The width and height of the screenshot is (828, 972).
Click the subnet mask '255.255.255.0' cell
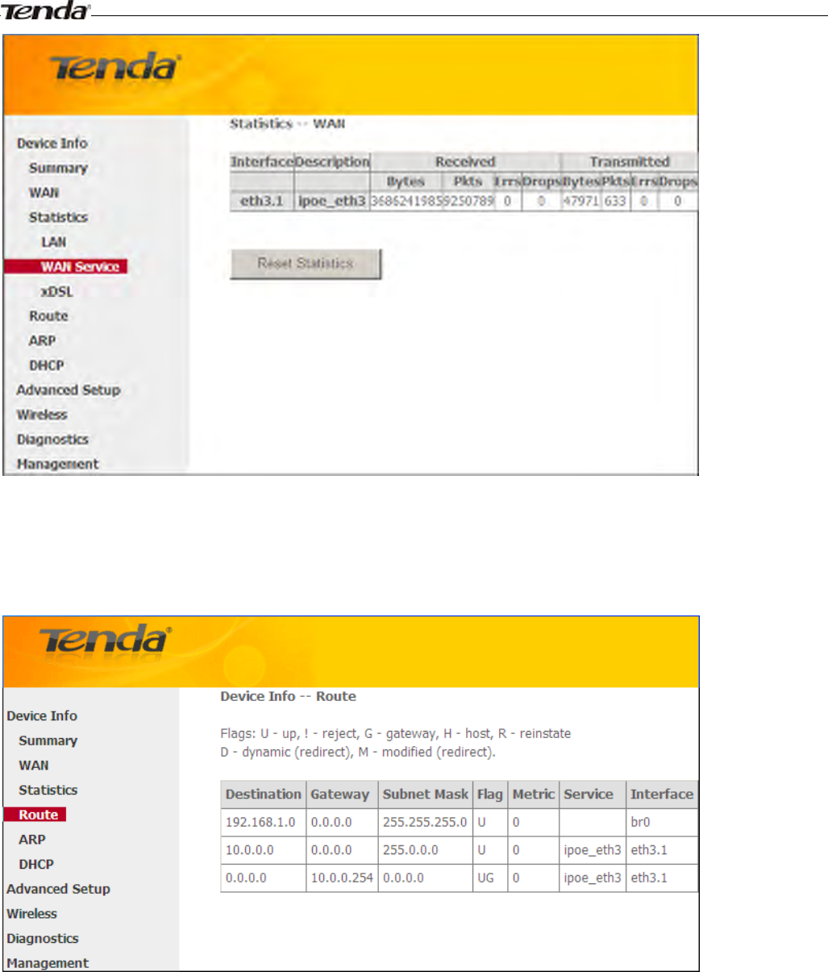coord(426,823)
